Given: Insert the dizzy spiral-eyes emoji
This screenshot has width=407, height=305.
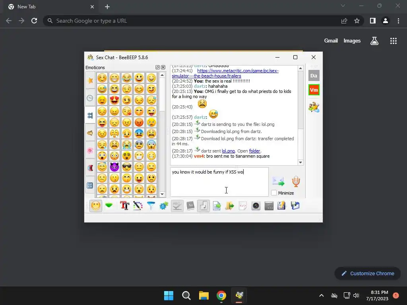Looking at the screenshot, I should pyautogui.click(x=127, y=156).
